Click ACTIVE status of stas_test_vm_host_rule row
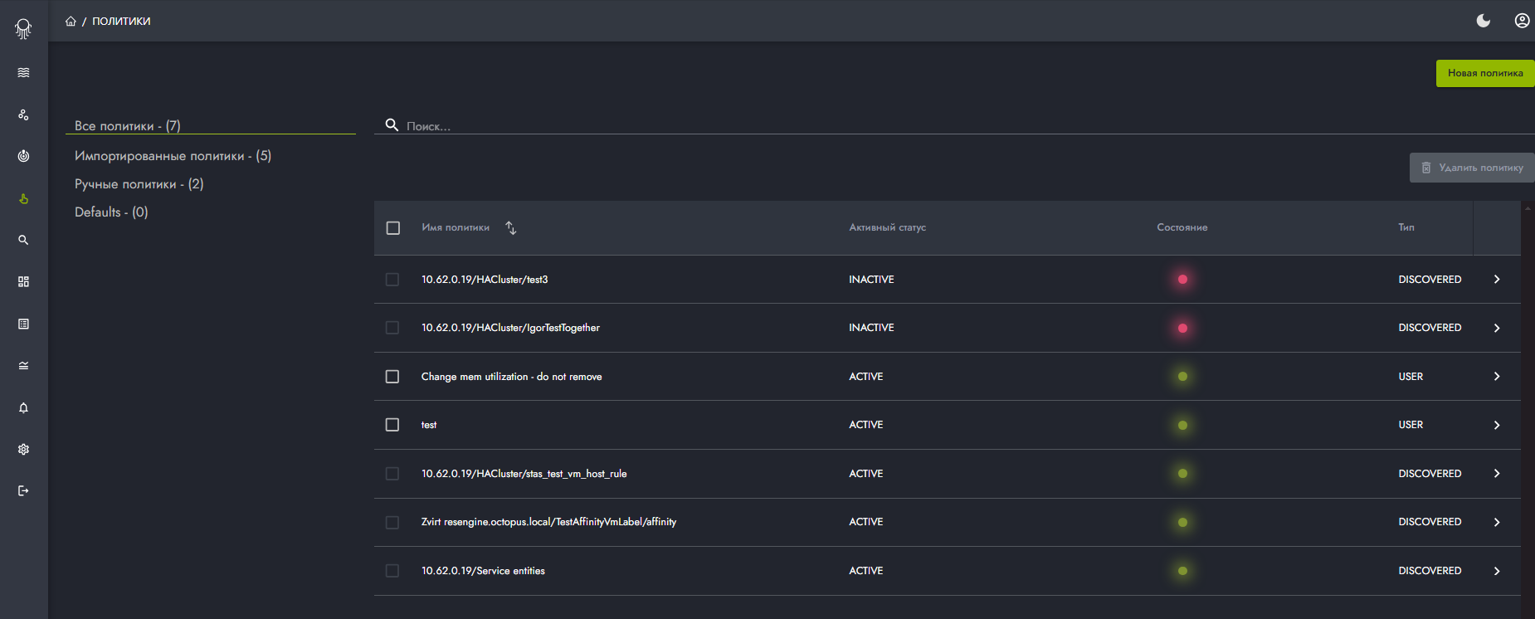The width and height of the screenshot is (1535, 619). (x=865, y=474)
